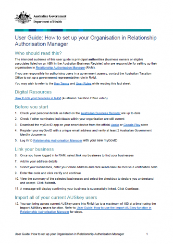Image resolution: width=173 pixels, height=244 pixels.
Task: Click step 7 'Add in your address details'
Action: tap(38, 161)
